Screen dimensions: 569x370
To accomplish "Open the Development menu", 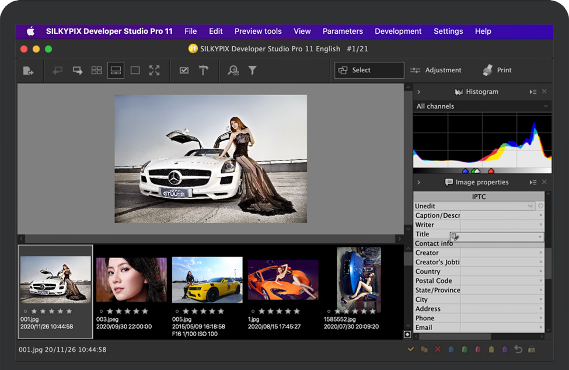I will pyautogui.click(x=398, y=32).
